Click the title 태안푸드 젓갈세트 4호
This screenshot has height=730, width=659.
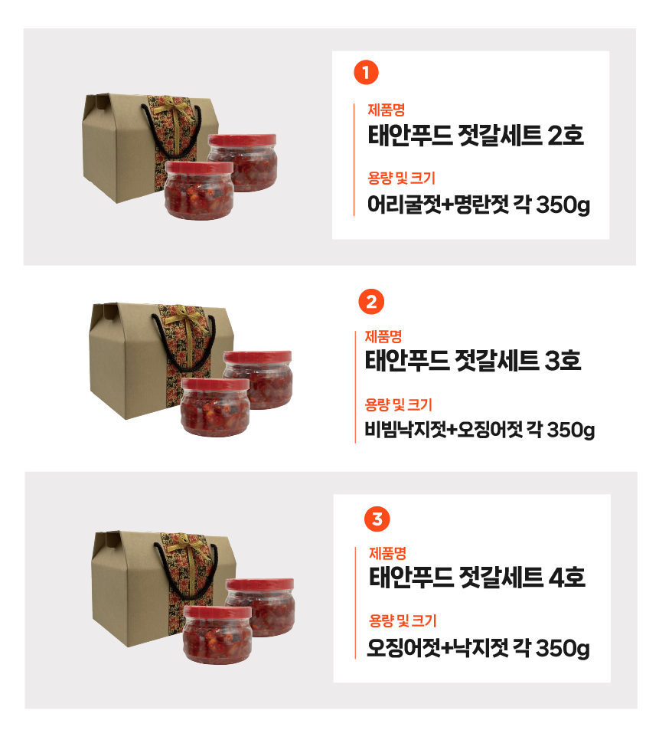point(477,578)
